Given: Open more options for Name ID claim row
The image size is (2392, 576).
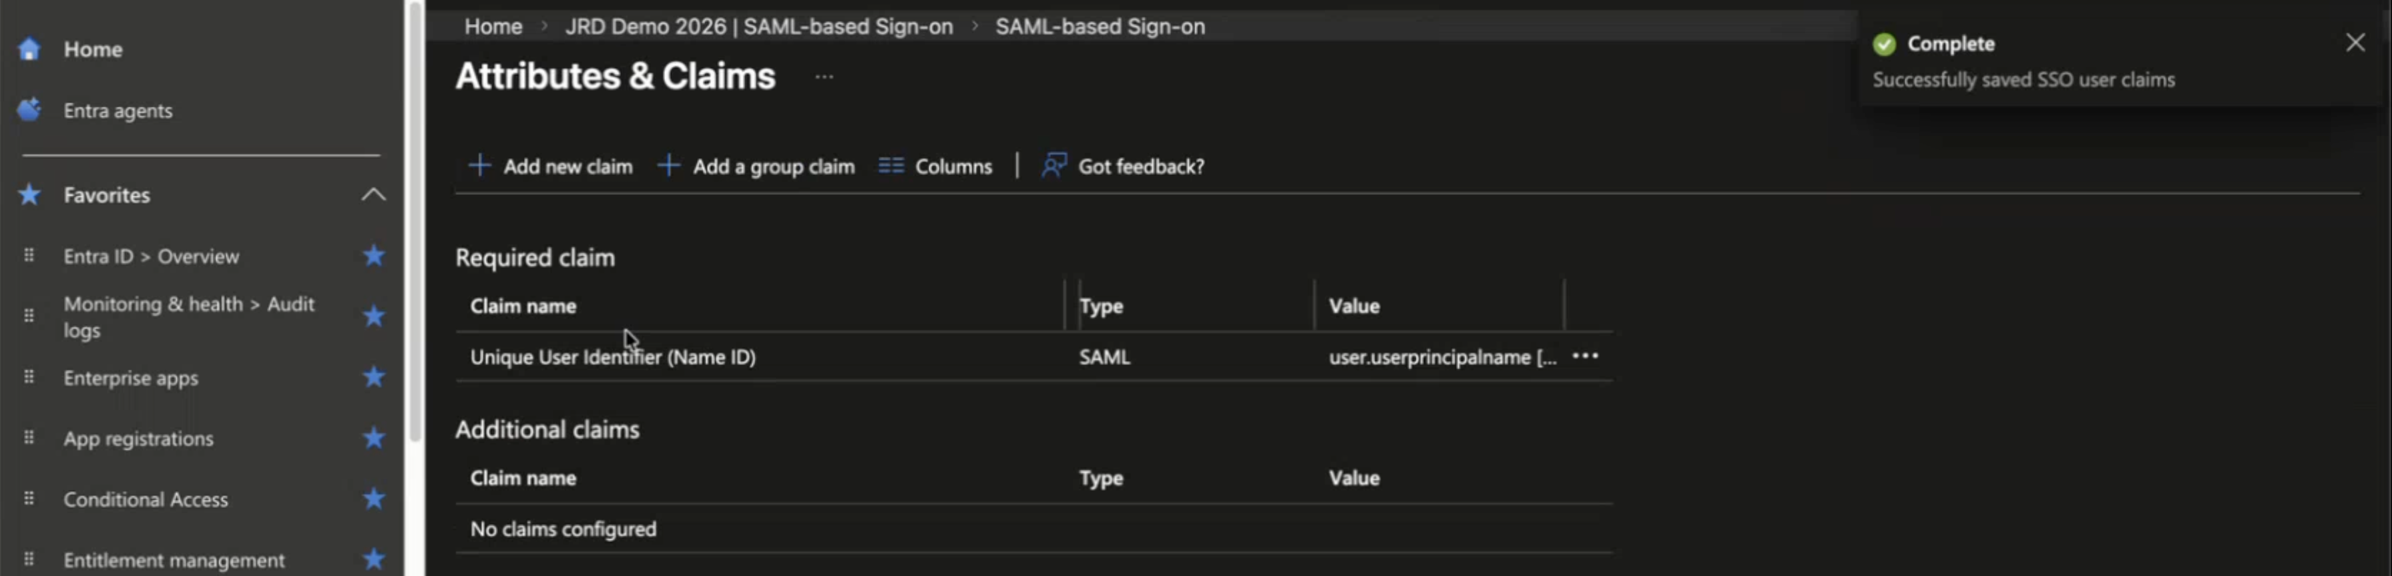Looking at the screenshot, I should click(x=1585, y=356).
